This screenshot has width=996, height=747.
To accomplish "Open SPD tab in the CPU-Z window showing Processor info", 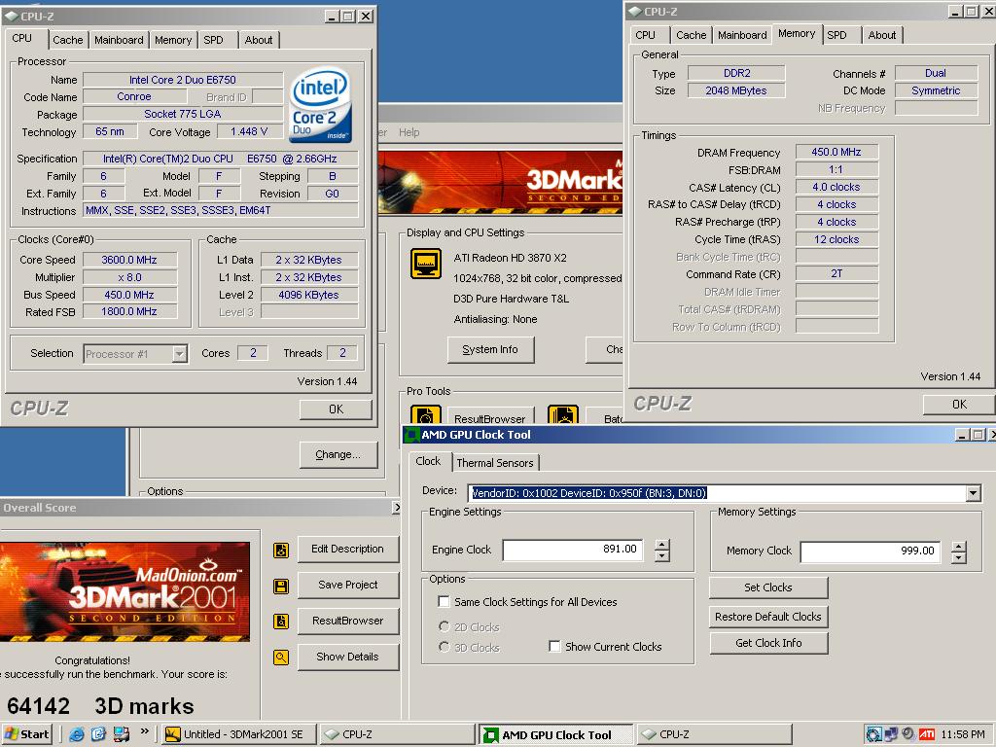I will click(x=213, y=40).
